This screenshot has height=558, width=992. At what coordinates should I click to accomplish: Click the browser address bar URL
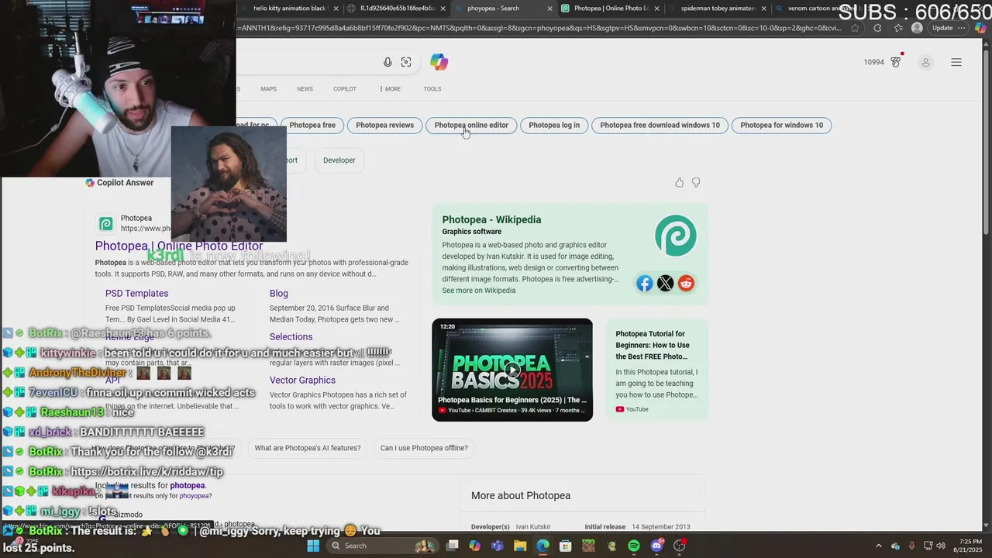pos(539,28)
